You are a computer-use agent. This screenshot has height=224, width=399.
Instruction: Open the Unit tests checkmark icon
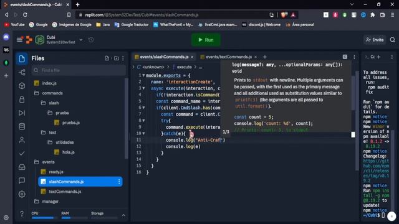(x=22, y=154)
